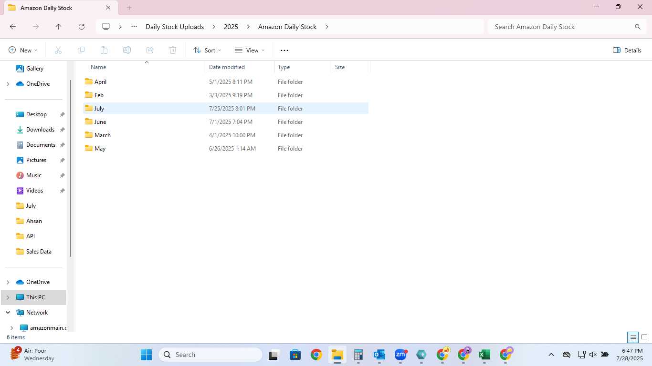The height and width of the screenshot is (366, 652).
Task: Expand the chevron after Amazon Daily Stock
Action: click(327, 27)
